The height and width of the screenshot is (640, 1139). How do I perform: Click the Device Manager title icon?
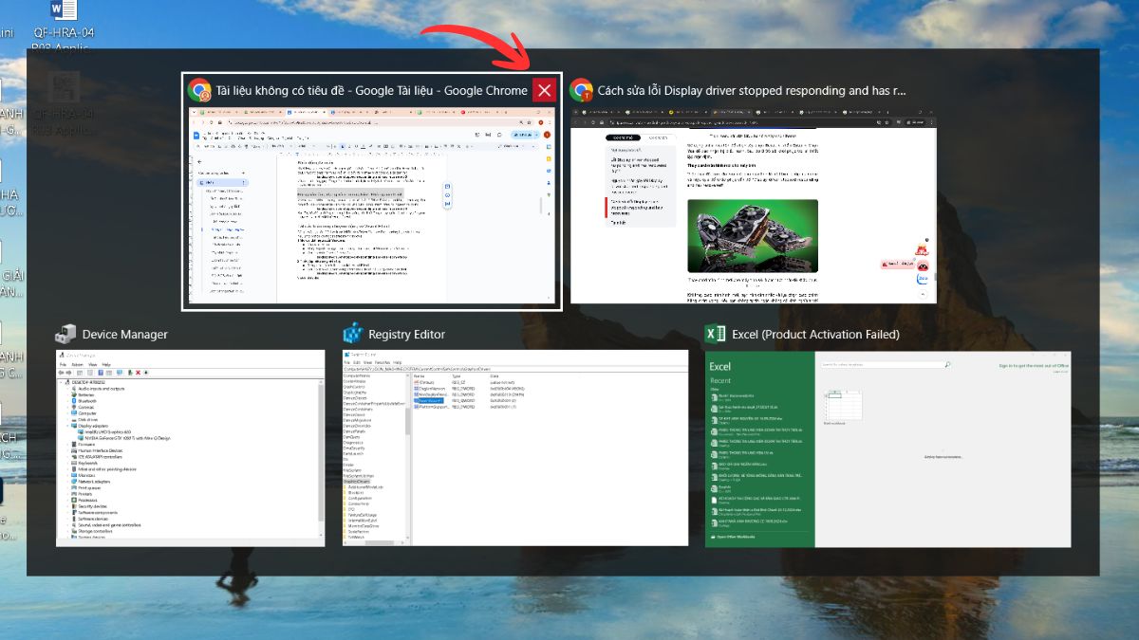click(x=66, y=334)
